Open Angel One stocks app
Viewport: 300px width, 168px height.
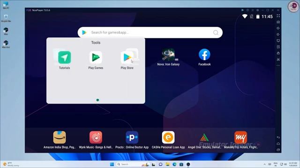click(204, 137)
